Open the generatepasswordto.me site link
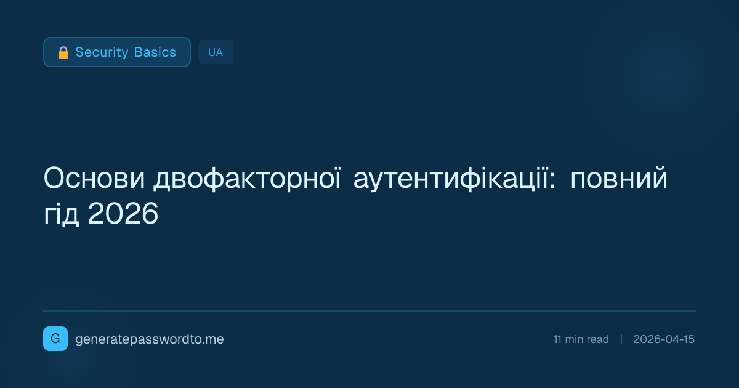Viewport: 739px width, 388px height. (149, 339)
